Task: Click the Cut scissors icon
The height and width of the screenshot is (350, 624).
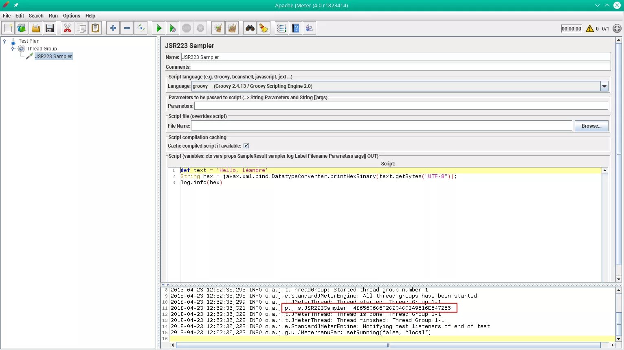Action: point(68,28)
